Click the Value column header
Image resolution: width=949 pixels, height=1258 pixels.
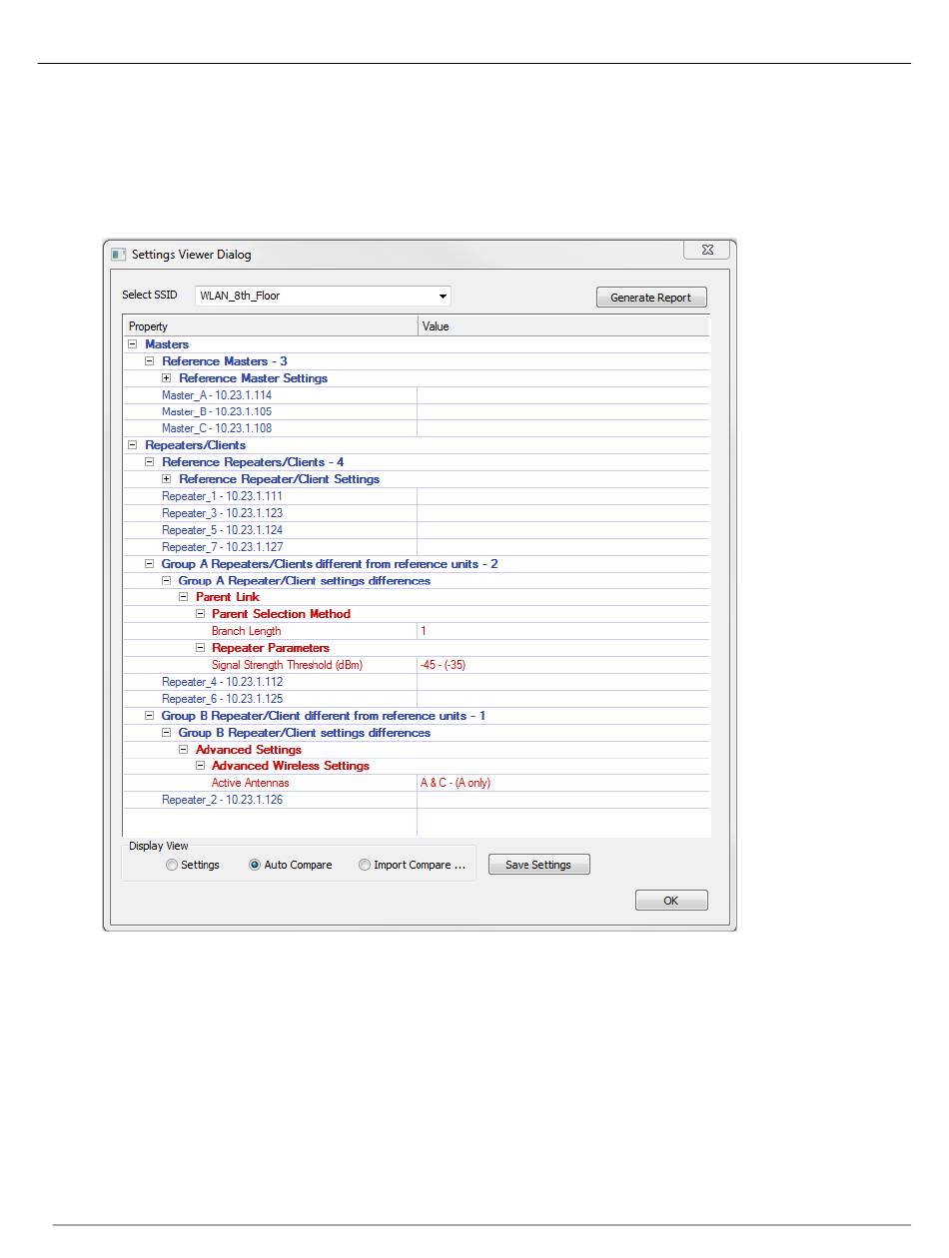(563, 326)
